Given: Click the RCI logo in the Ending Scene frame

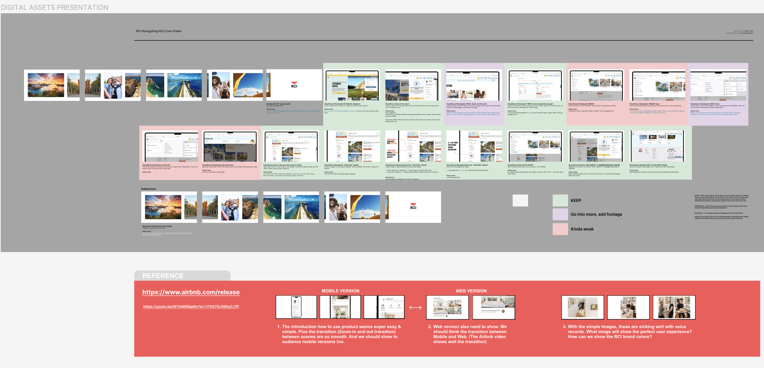Looking at the screenshot, I should click(413, 206).
